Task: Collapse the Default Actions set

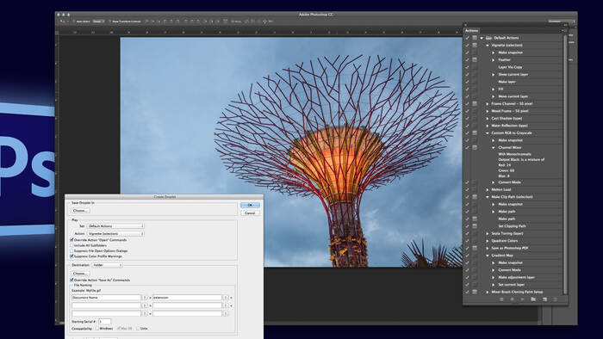Action: click(482, 38)
